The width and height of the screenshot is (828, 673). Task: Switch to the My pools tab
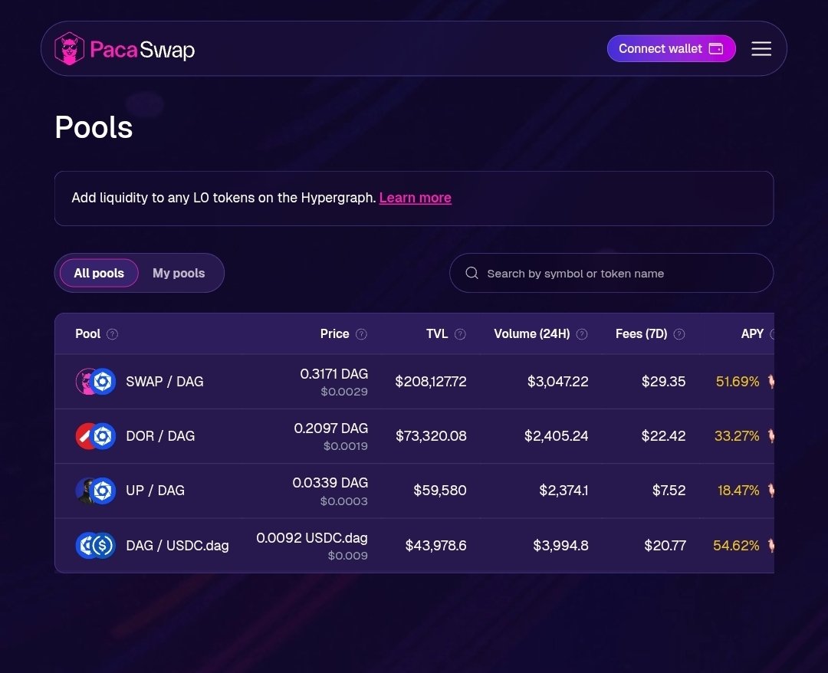(x=179, y=273)
